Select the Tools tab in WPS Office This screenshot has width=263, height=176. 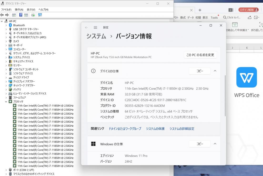tap(214, 18)
